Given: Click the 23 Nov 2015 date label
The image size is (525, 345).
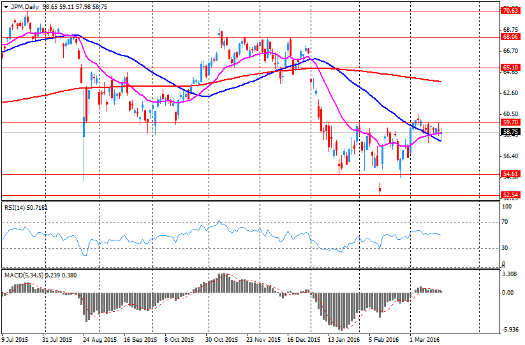Looking at the screenshot, I should click(264, 340).
